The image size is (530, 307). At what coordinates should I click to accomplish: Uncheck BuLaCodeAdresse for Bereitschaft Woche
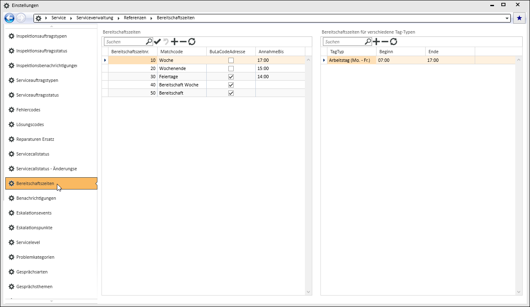[x=231, y=85]
